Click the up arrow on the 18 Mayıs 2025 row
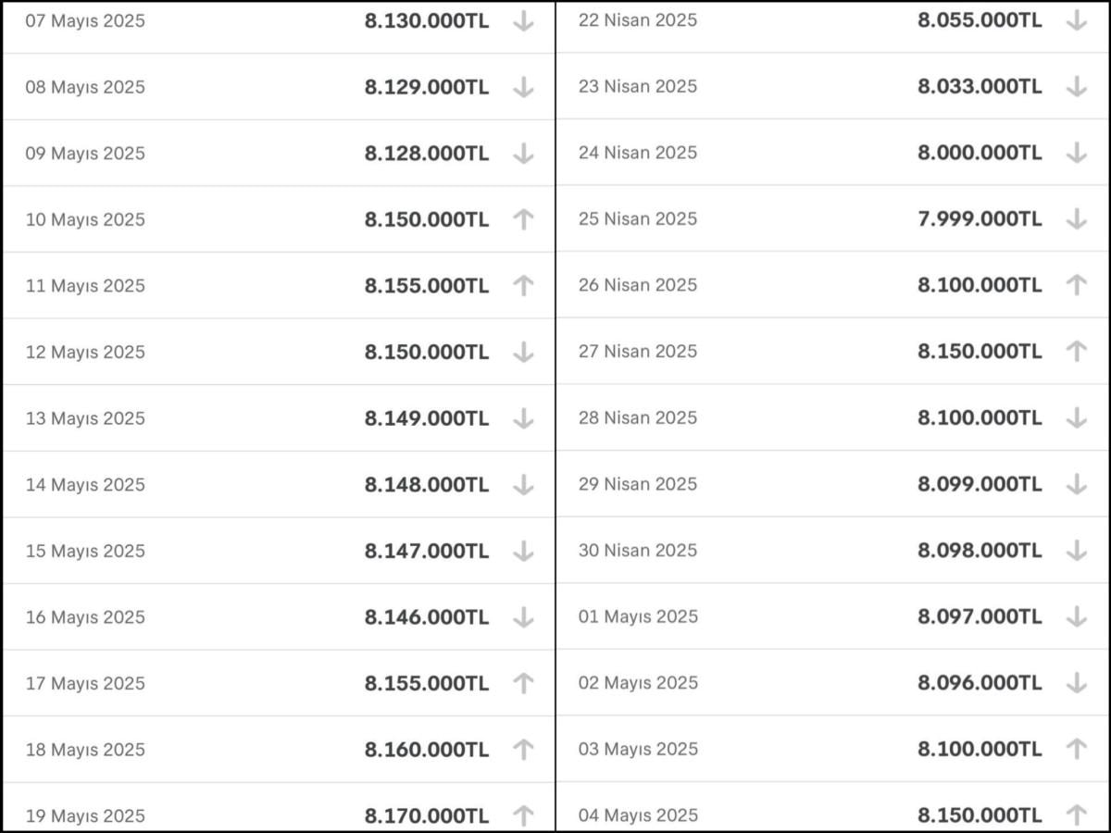This screenshot has height=833, width=1111. tap(523, 749)
